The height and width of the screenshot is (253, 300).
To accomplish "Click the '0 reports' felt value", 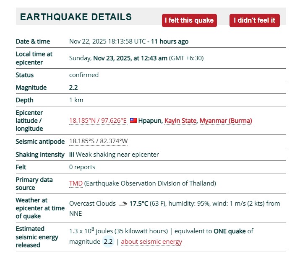I will click(x=82, y=167).
